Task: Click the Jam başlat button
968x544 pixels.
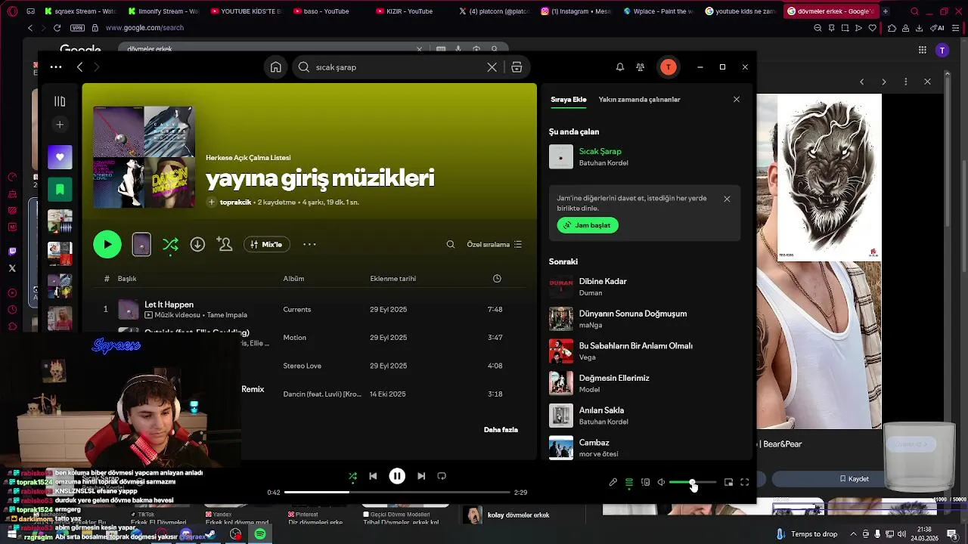Action: [x=588, y=225]
